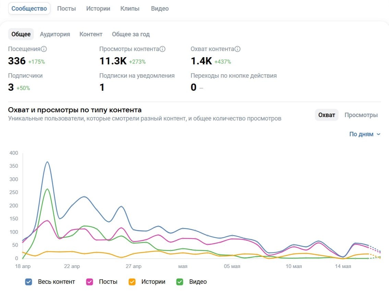The image size is (389, 293).
Task: Hide the Видео series checkbox
Action: [x=180, y=282]
